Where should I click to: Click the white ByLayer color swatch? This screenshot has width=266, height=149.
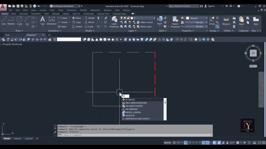tap(187, 18)
